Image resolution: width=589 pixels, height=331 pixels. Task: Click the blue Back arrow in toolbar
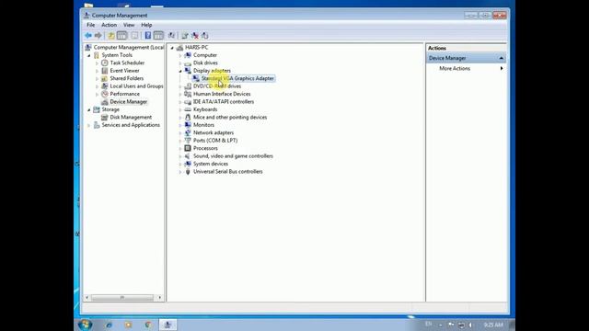[x=88, y=36]
